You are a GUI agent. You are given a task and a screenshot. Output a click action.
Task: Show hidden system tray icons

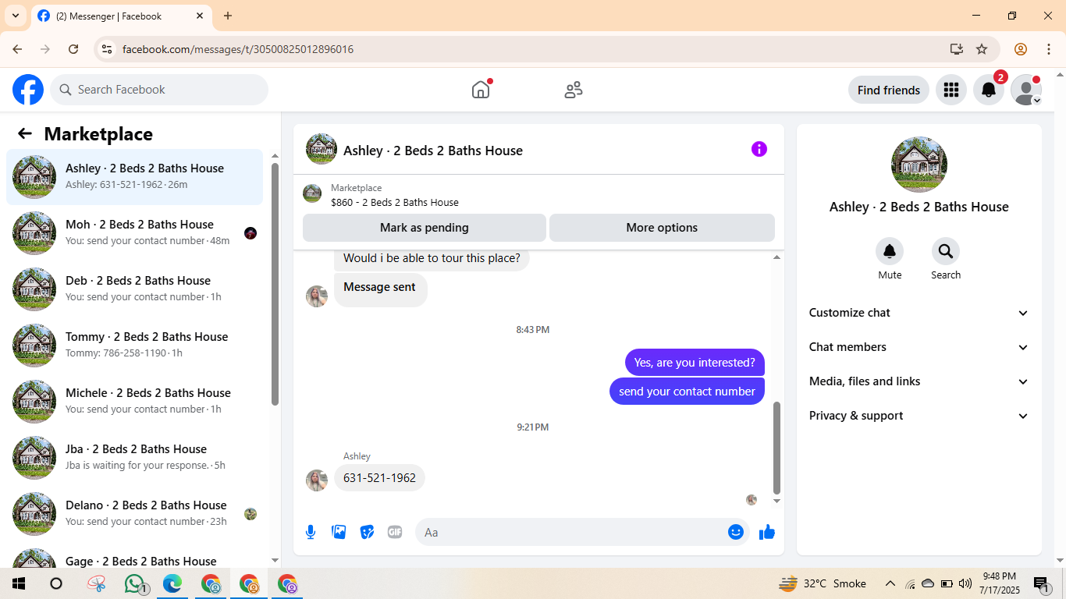tap(890, 583)
